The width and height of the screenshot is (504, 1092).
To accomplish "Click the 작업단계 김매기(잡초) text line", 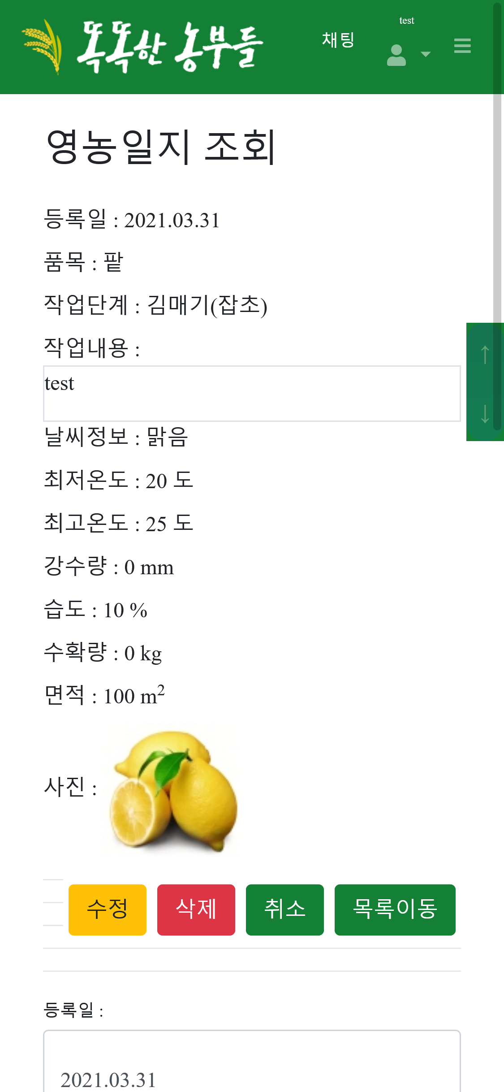I will point(155,305).
